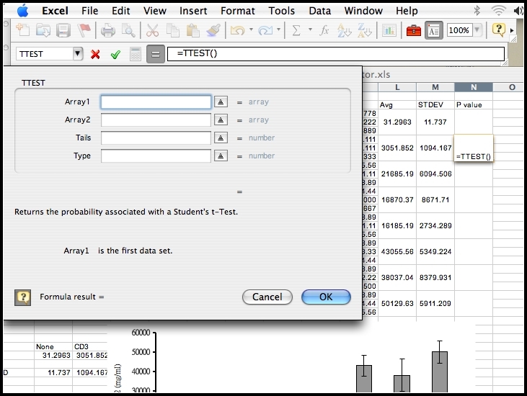Click the AutoSum sigma icon

[x=296, y=30]
